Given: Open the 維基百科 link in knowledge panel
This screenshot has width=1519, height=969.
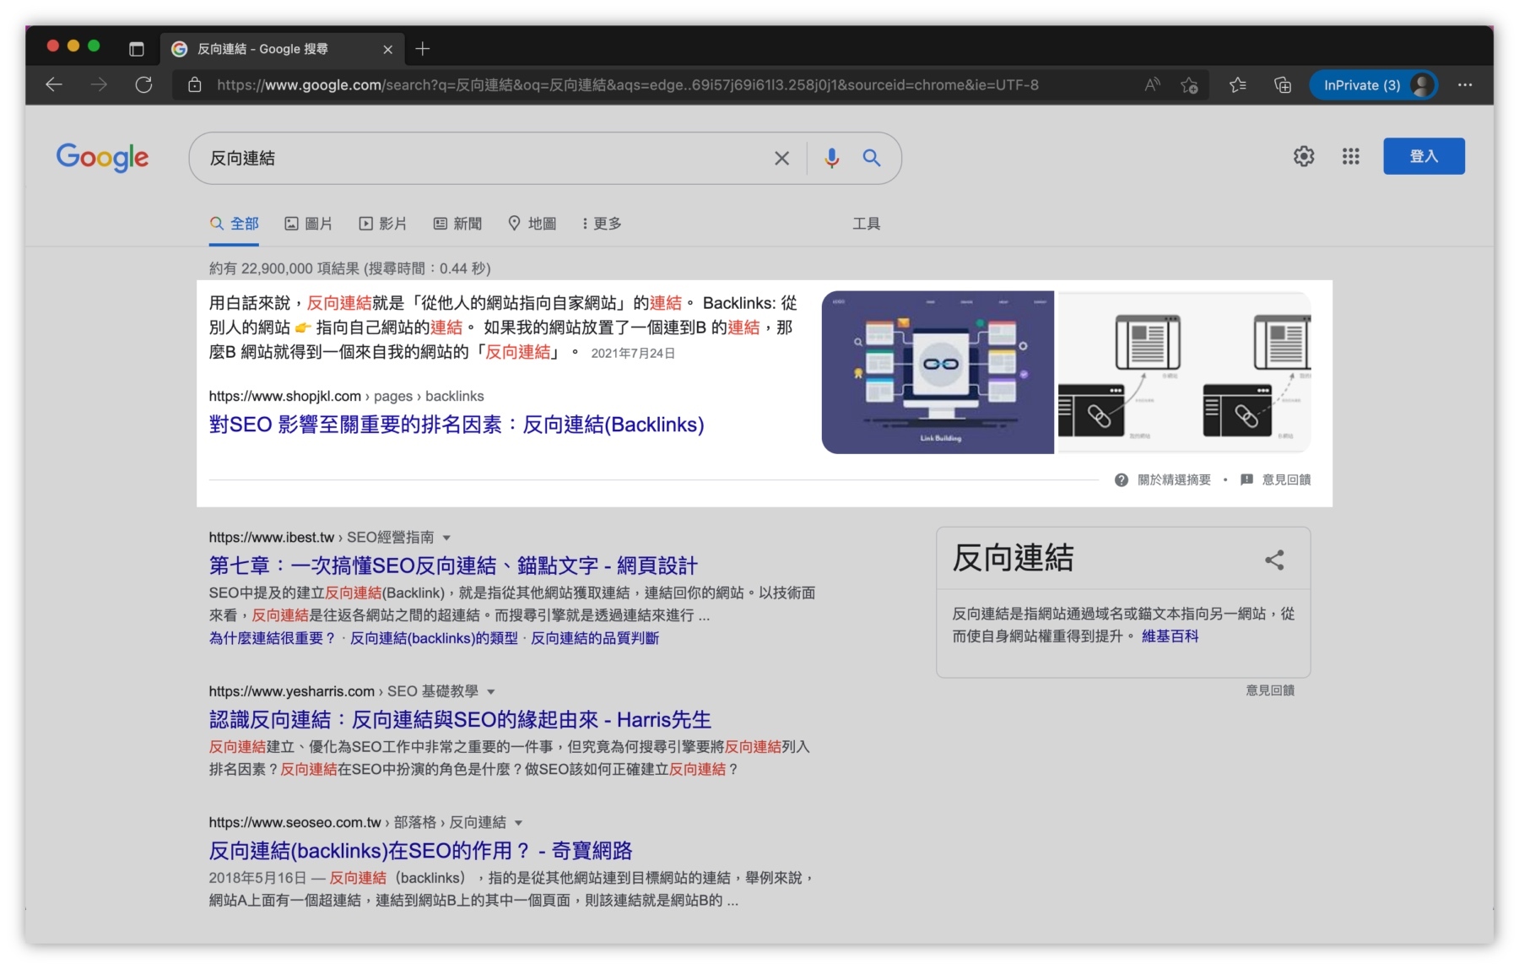Looking at the screenshot, I should (1170, 636).
